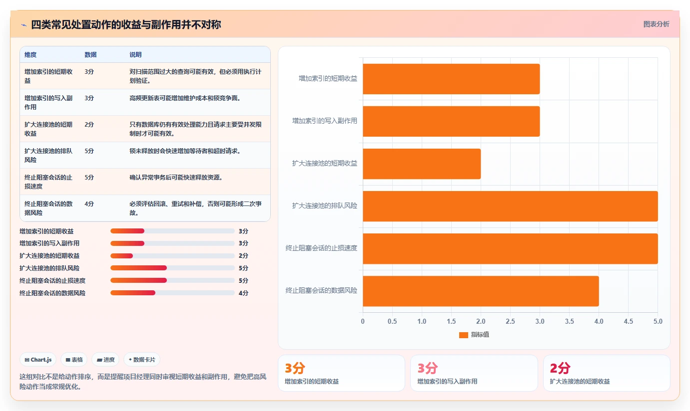The height and width of the screenshot is (411, 690).
Task: Click x-axis tick 2.5
Action: (510, 322)
